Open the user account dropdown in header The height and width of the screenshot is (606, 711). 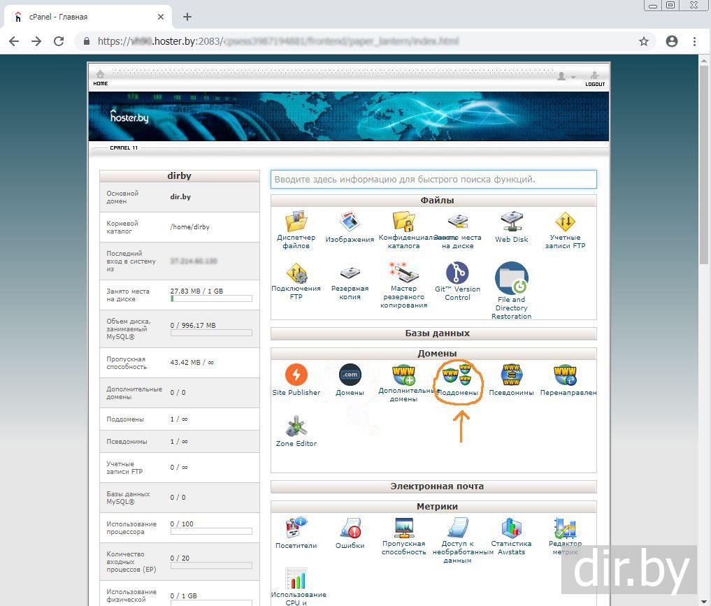point(566,76)
